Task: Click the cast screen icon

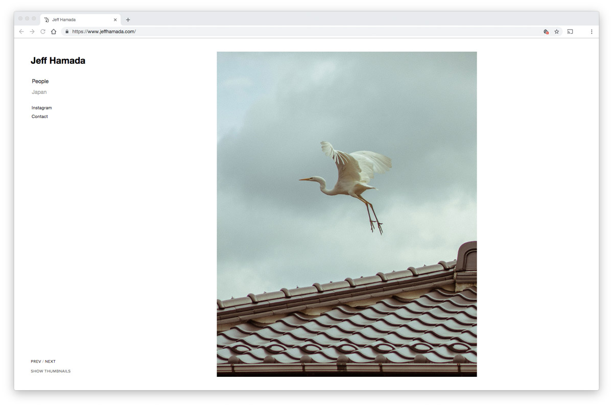Action: tap(570, 32)
